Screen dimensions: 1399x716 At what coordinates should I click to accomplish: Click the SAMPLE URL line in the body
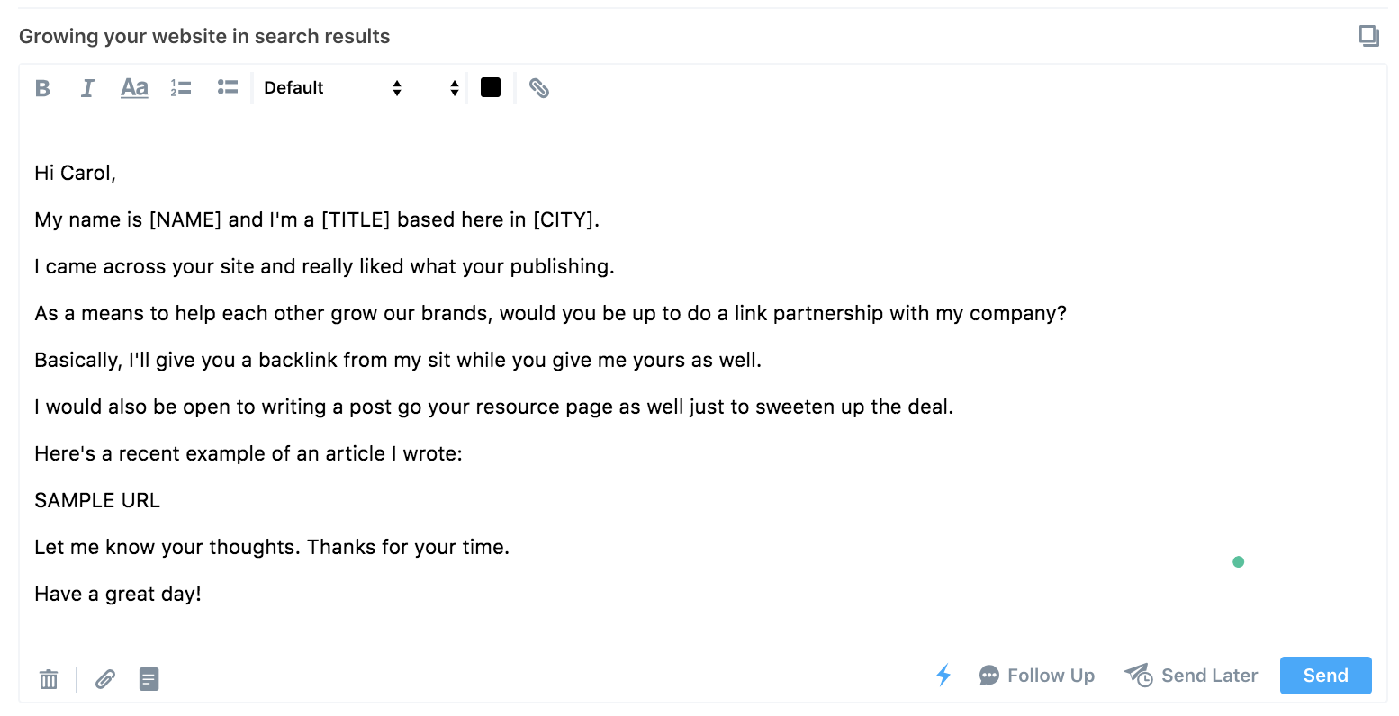[97, 501]
